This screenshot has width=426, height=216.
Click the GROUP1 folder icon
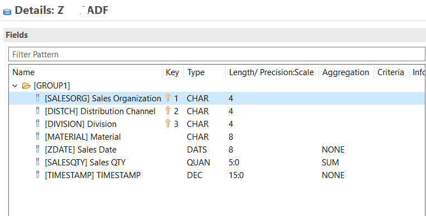pos(26,86)
